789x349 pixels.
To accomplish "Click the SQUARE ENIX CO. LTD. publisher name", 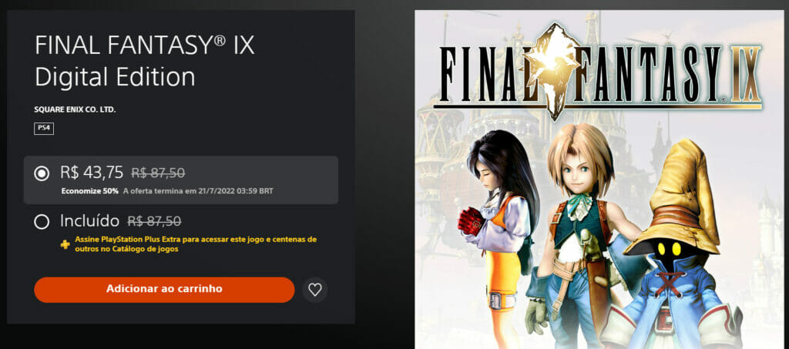I will [x=75, y=109].
